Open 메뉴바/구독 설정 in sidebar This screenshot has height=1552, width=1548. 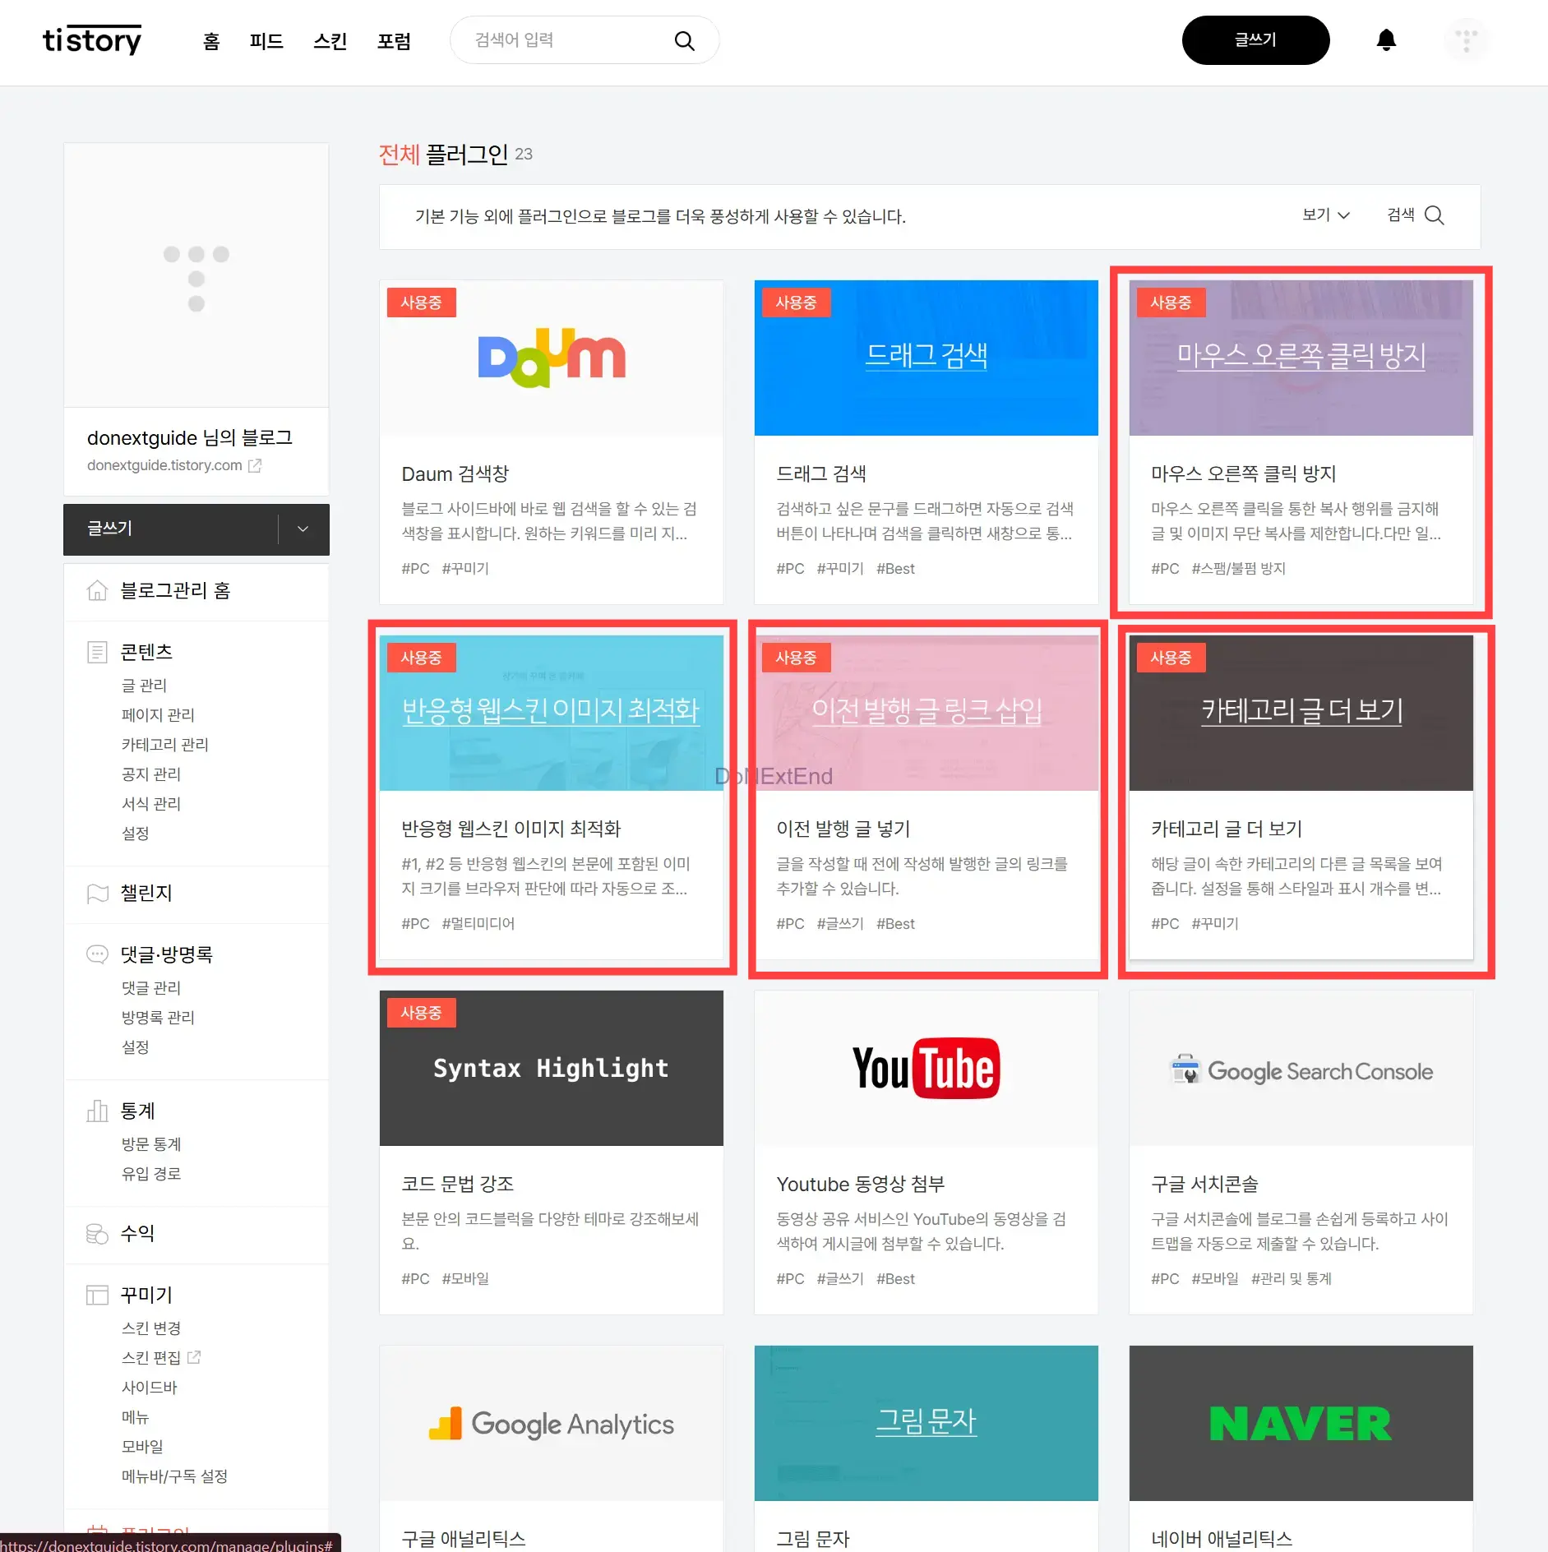pyautogui.click(x=174, y=1476)
